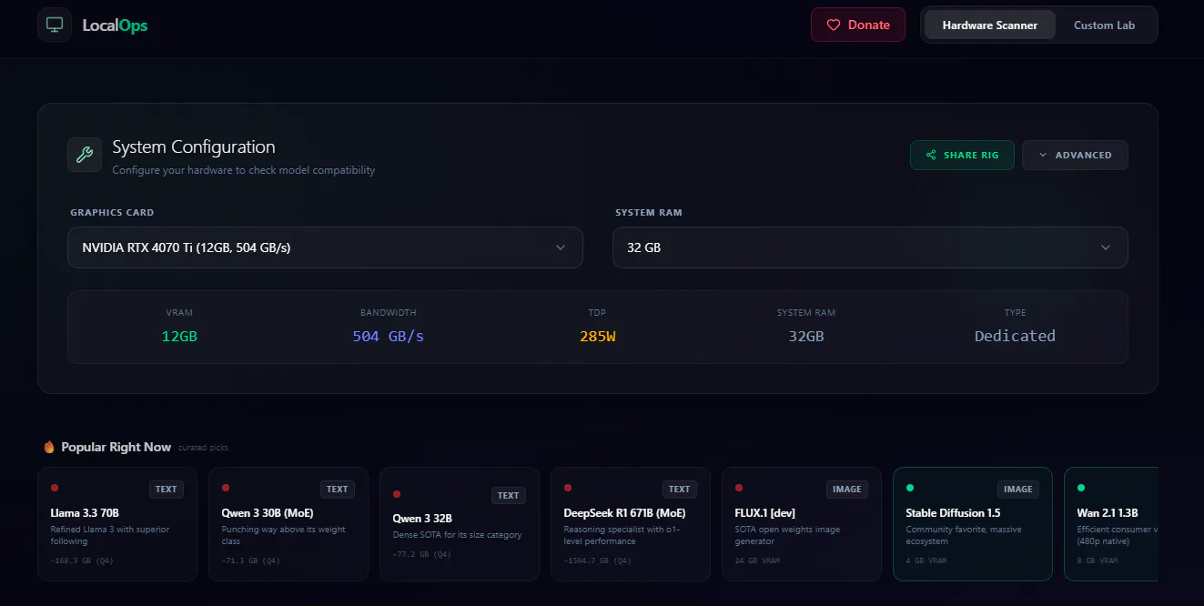Click IMAGE badge on FLUX.1 [dev] card
The height and width of the screenshot is (606, 1204).
coord(847,490)
